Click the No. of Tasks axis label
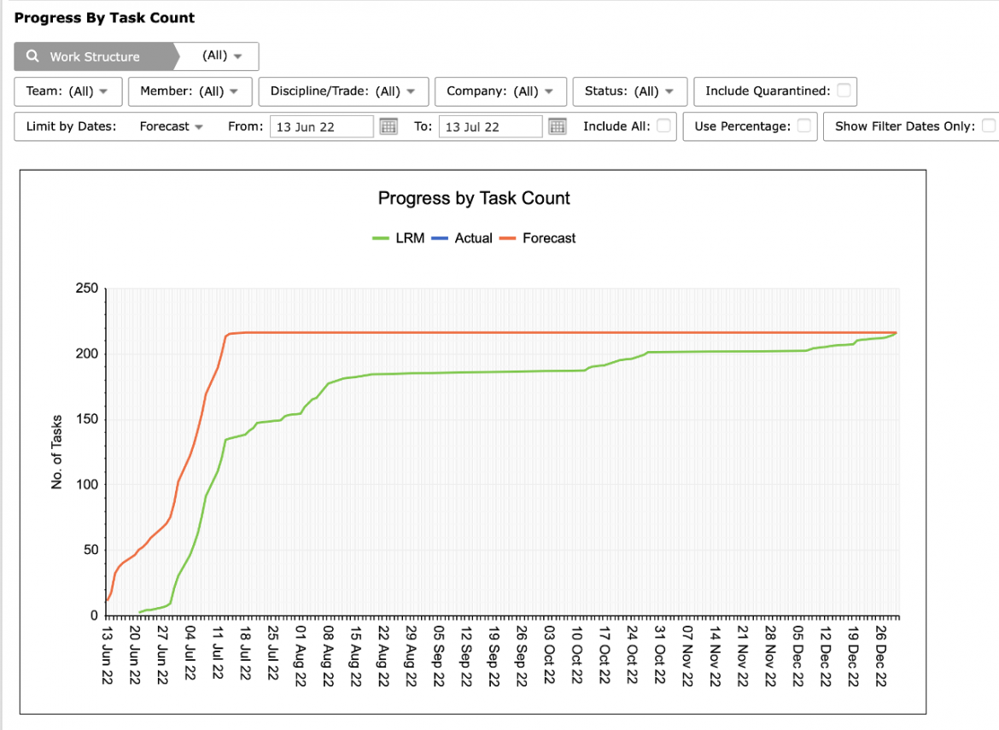 [56, 452]
